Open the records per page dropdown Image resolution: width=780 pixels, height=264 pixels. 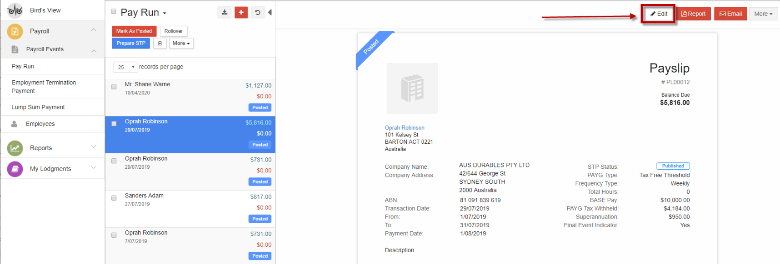coord(125,67)
